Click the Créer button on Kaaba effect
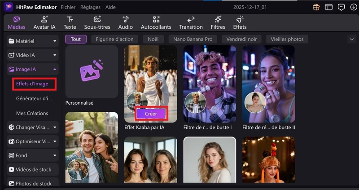The width and height of the screenshot is (359, 190). coord(151,114)
